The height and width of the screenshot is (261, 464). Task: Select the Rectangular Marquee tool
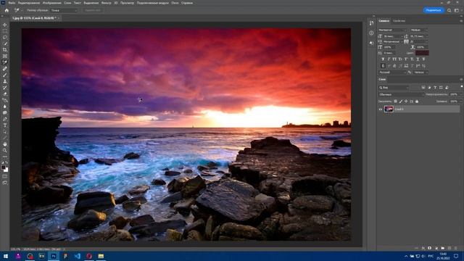(5, 31)
